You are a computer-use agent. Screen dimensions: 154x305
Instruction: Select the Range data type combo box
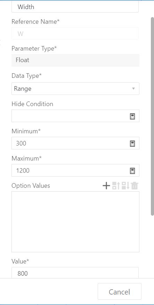pyautogui.click(x=75, y=89)
